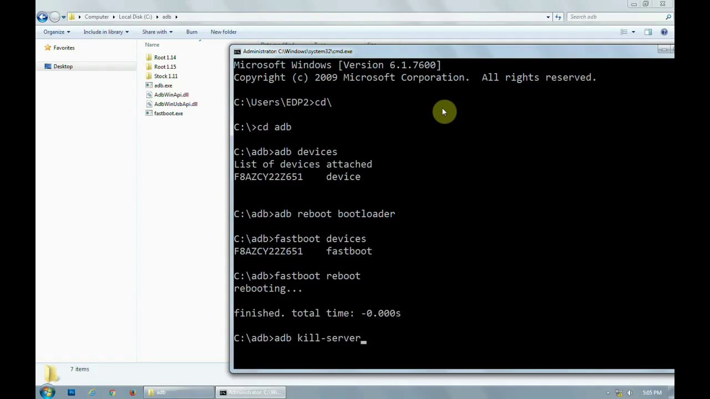Open Explorer Help
The height and width of the screenshot is (399, 710).
click(x=664, y=32)
